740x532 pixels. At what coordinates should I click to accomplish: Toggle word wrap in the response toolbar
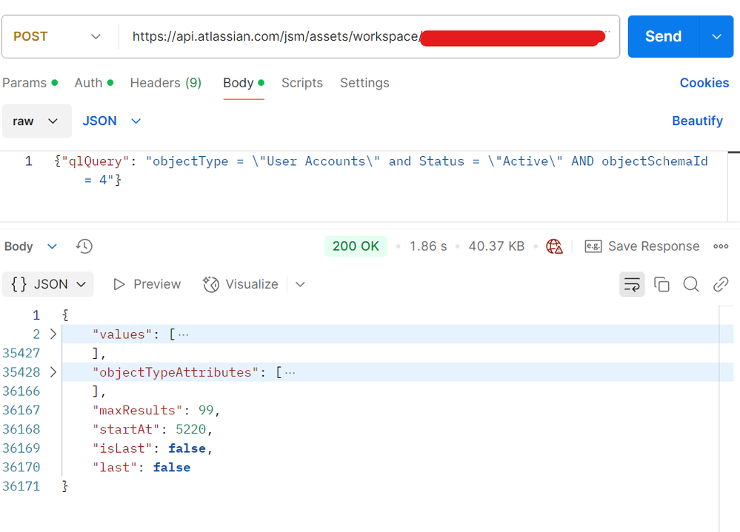click(632, 284)
